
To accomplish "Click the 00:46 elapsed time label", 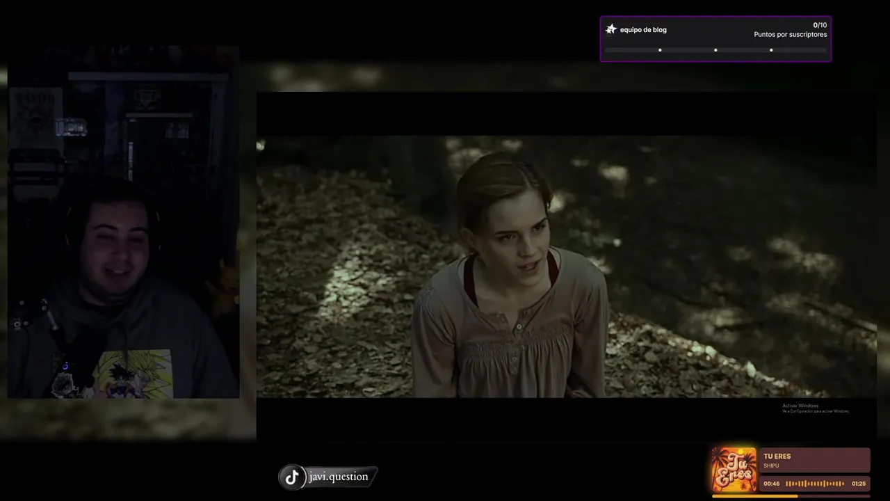I will 771,484.
